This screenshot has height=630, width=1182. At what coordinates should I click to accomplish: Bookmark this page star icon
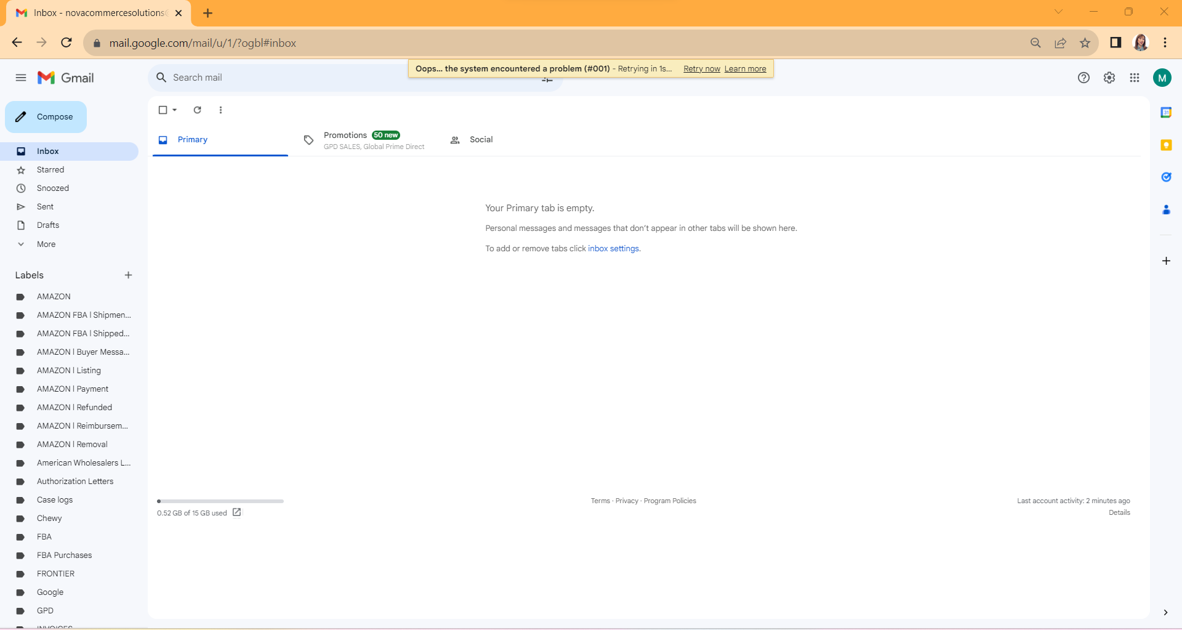click(1085, 42)
